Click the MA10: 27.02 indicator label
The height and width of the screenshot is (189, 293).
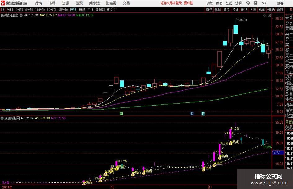tap(48, 15)
